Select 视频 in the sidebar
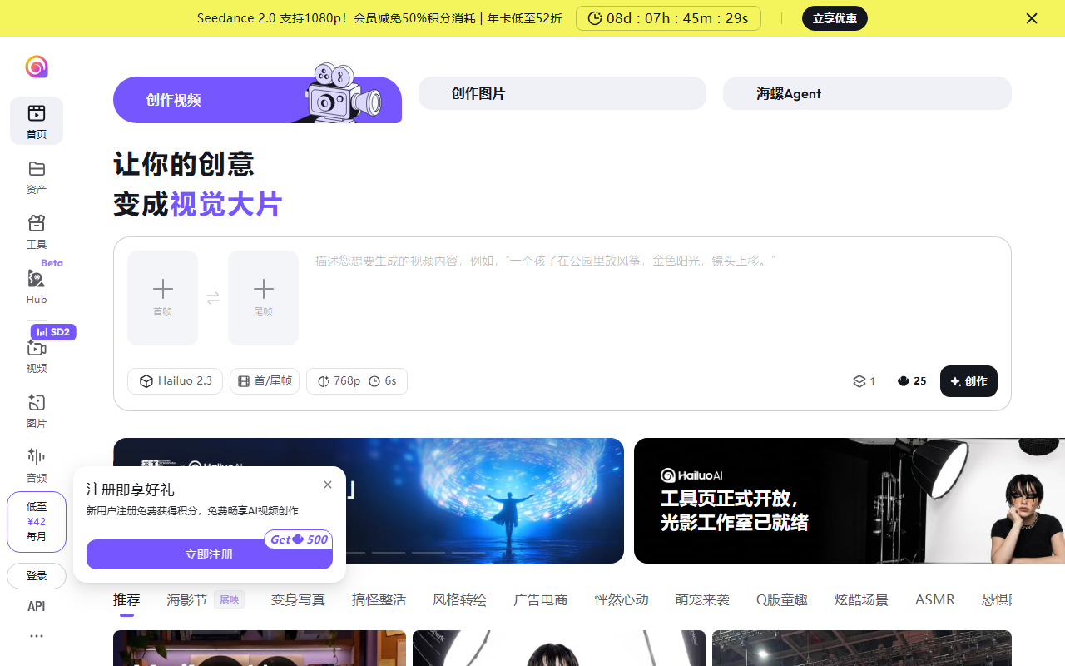The height and width of the screenshot is (666, 1065). click(x=37, y=355)
